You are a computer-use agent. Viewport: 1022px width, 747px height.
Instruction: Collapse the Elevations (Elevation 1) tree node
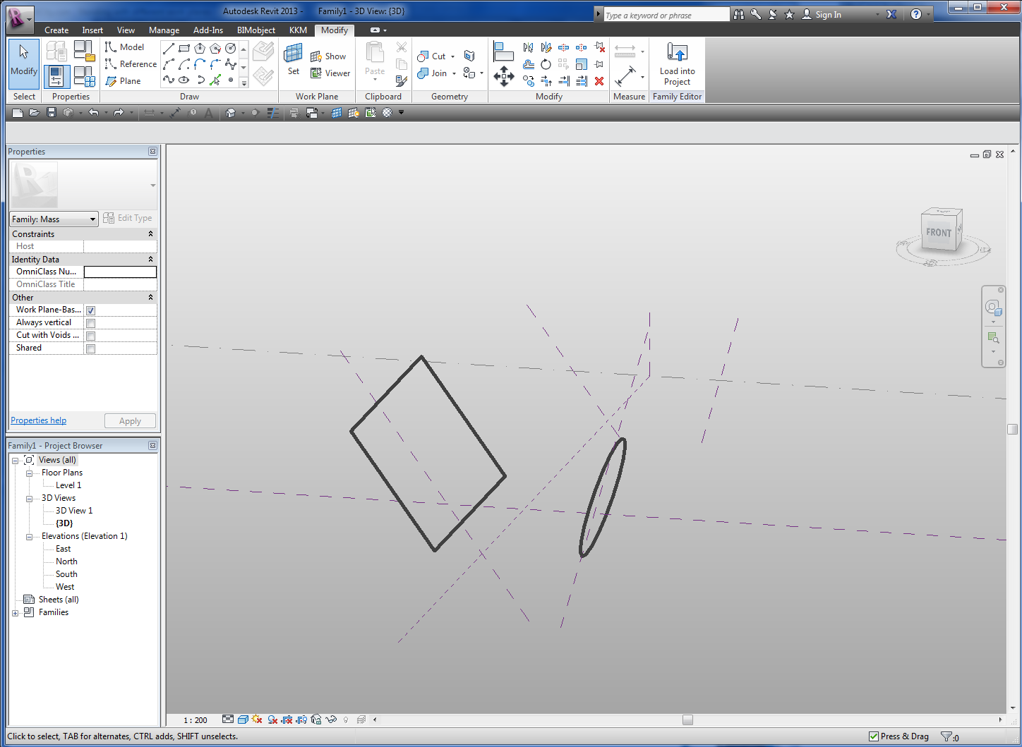(29, 537)
